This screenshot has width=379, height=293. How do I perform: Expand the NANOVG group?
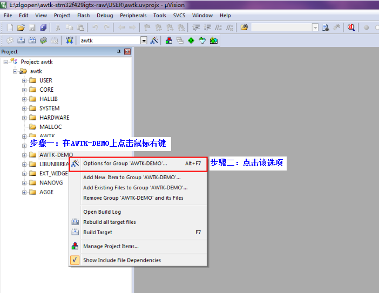click(x=24, y=183)
